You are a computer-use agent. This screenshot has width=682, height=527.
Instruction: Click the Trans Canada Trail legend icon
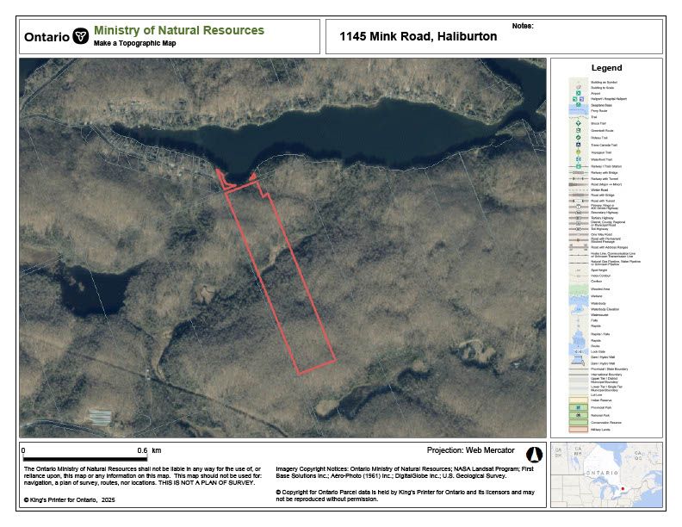pos(579,145)
